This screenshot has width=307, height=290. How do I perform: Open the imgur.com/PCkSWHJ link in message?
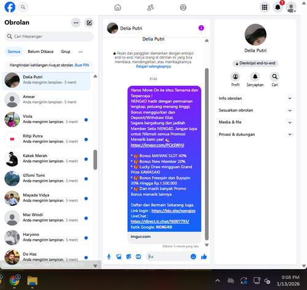[x=157, y=145]
